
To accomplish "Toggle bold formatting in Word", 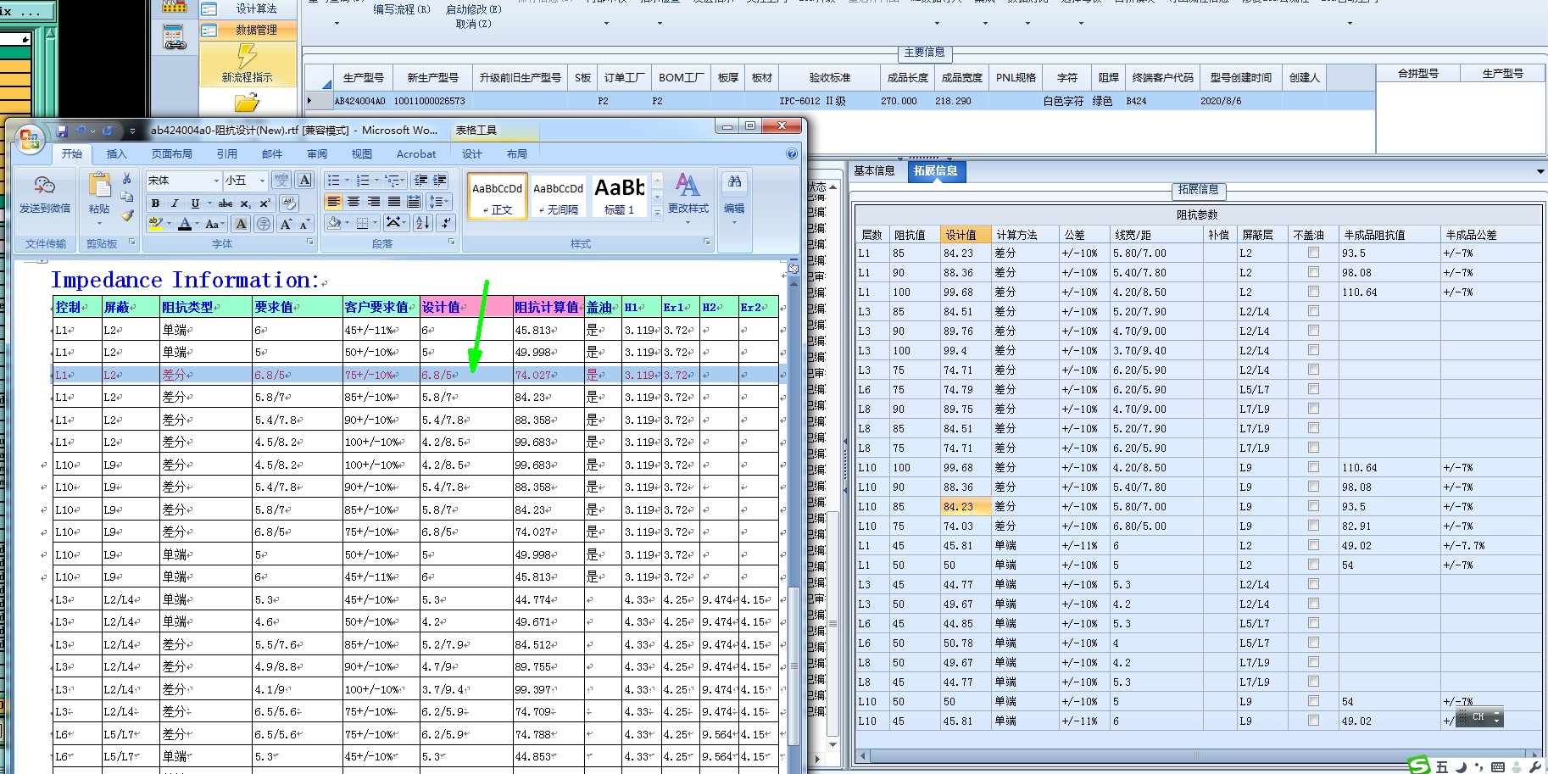I will [155, 203].
